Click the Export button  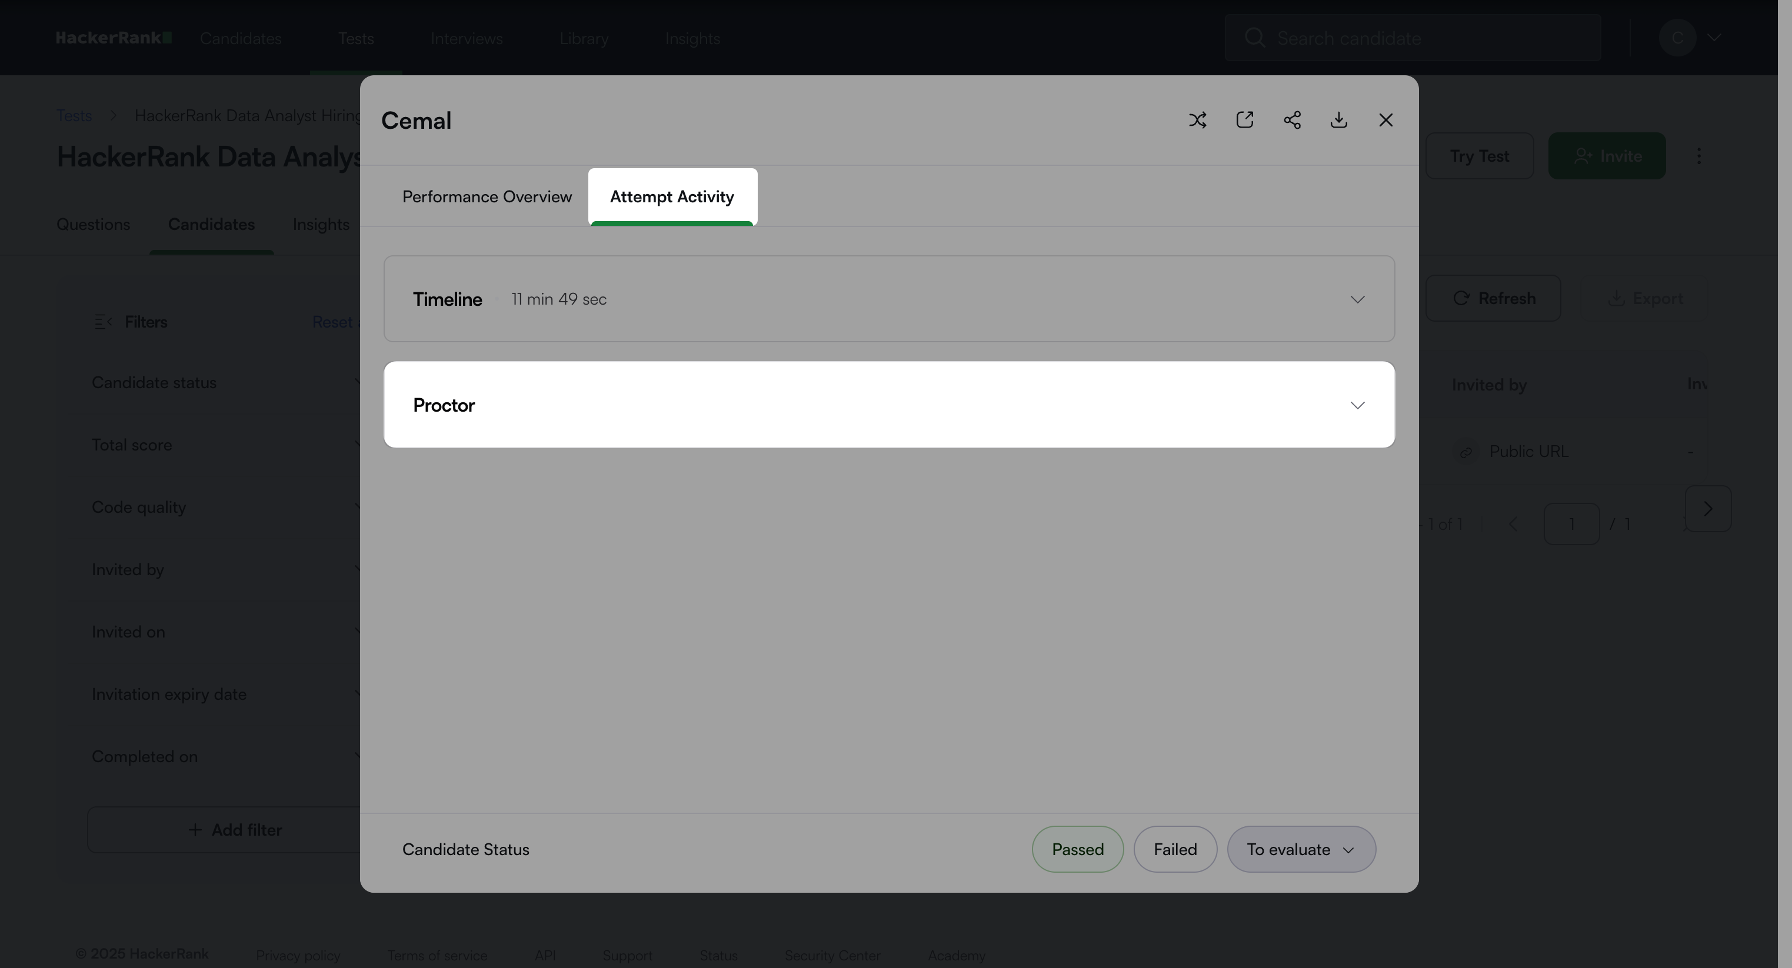(1646, 298)
